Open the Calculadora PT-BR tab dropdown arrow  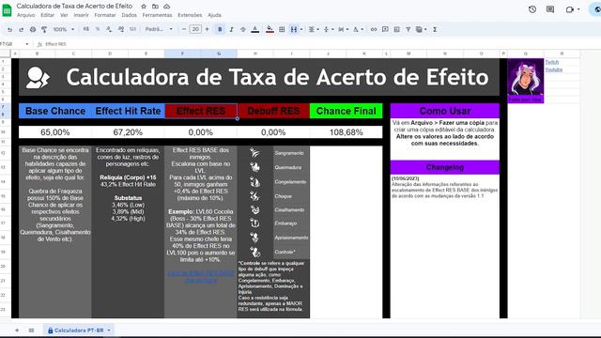[x=109, y=330]
